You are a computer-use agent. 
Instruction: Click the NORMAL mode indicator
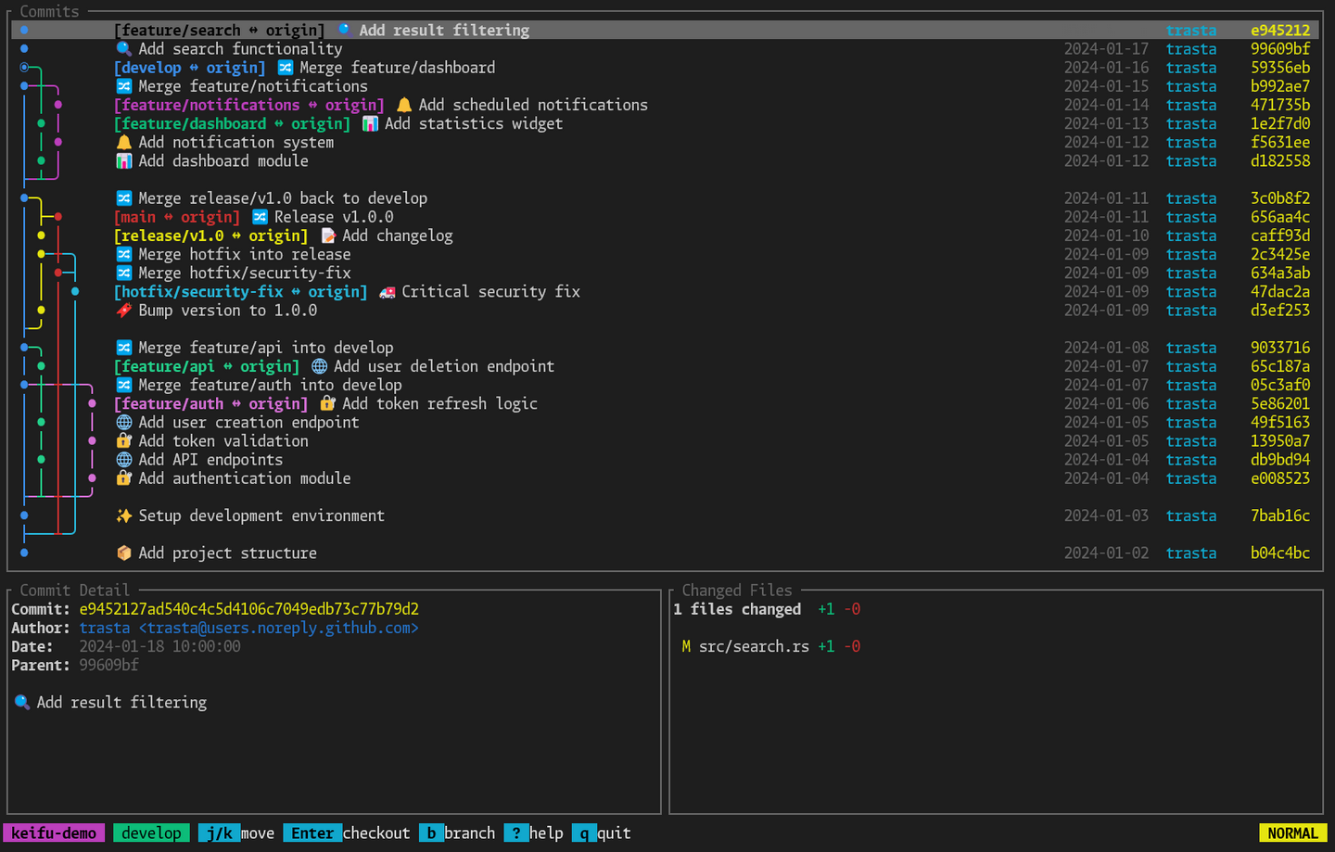pos(1292,833)
